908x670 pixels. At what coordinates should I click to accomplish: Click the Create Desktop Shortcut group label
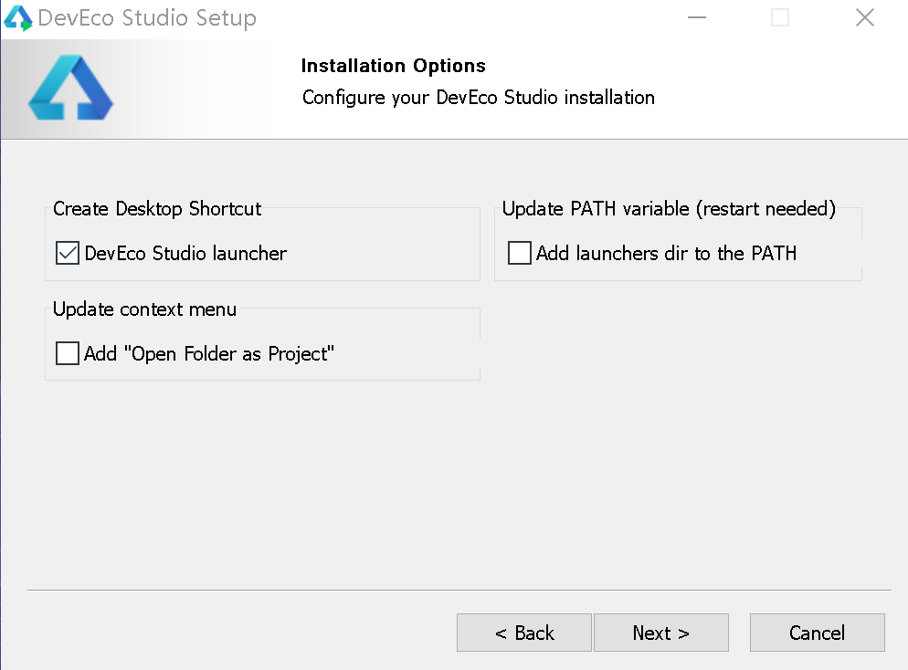156,209
